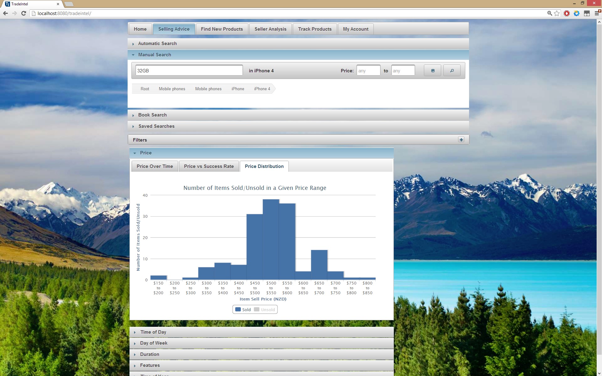Click the plus icon to add a filter
Screen dimensions: 602x376
tap(461, 140)
